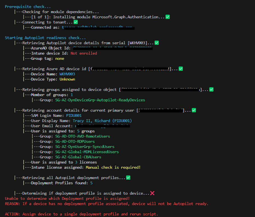Click the 'Member of groups: 1' line
The image size is (255, 217).
click(x=48, y=95)
